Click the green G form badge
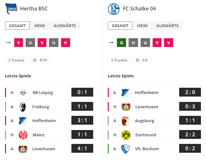 click(x=121, y=43)
